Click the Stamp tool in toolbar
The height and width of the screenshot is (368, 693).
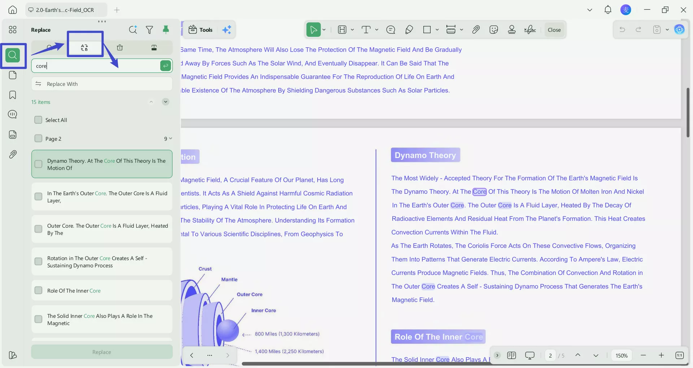tap(512, 30)
